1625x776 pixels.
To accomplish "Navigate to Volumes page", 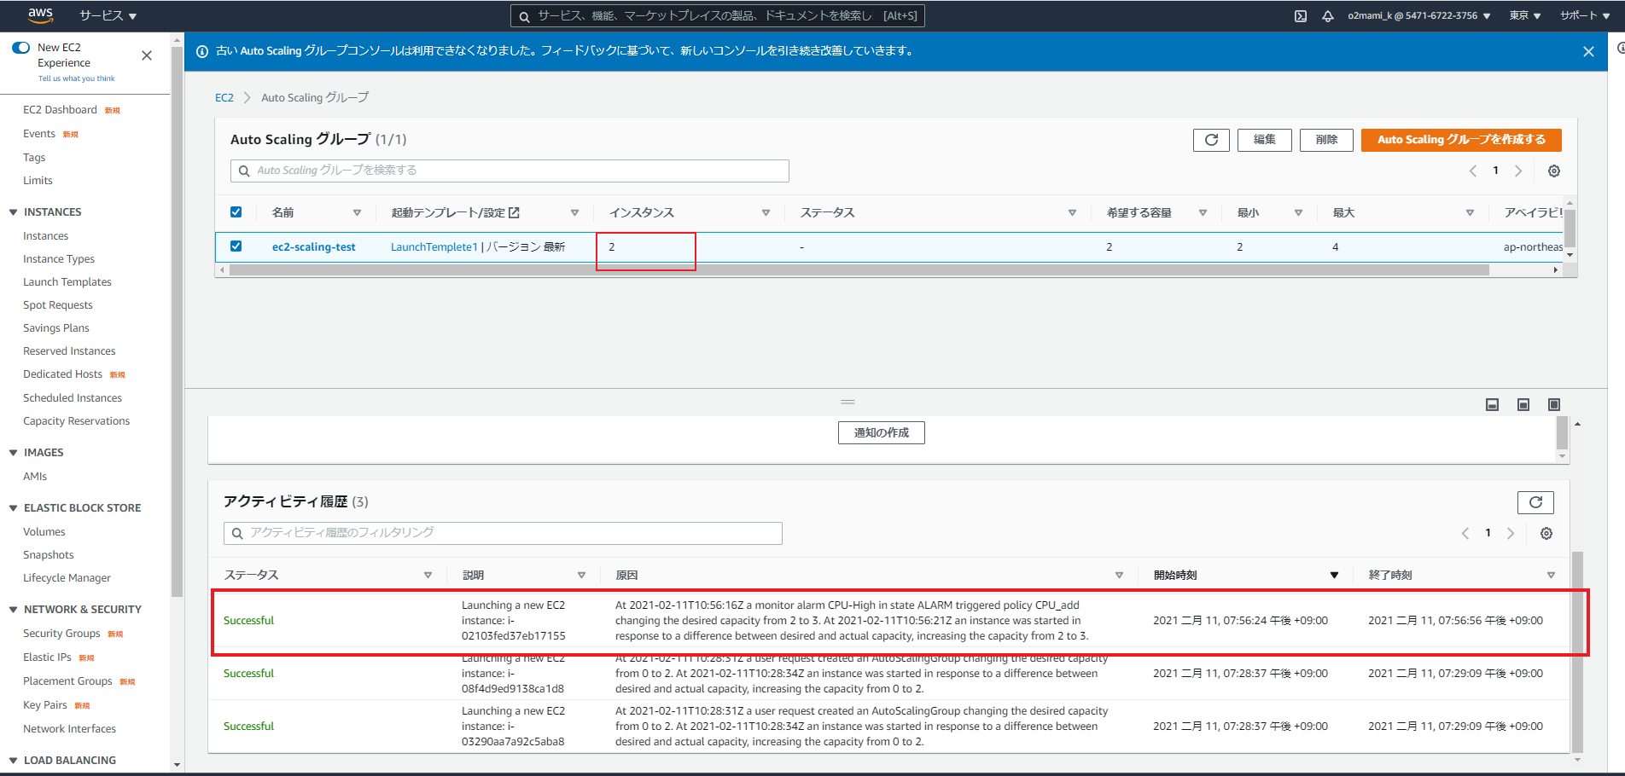I will click(x=44, y=532).
